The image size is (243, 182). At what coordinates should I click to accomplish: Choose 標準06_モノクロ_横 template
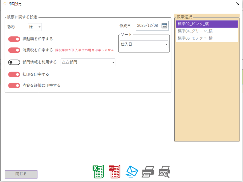click(x=207, y=38)
